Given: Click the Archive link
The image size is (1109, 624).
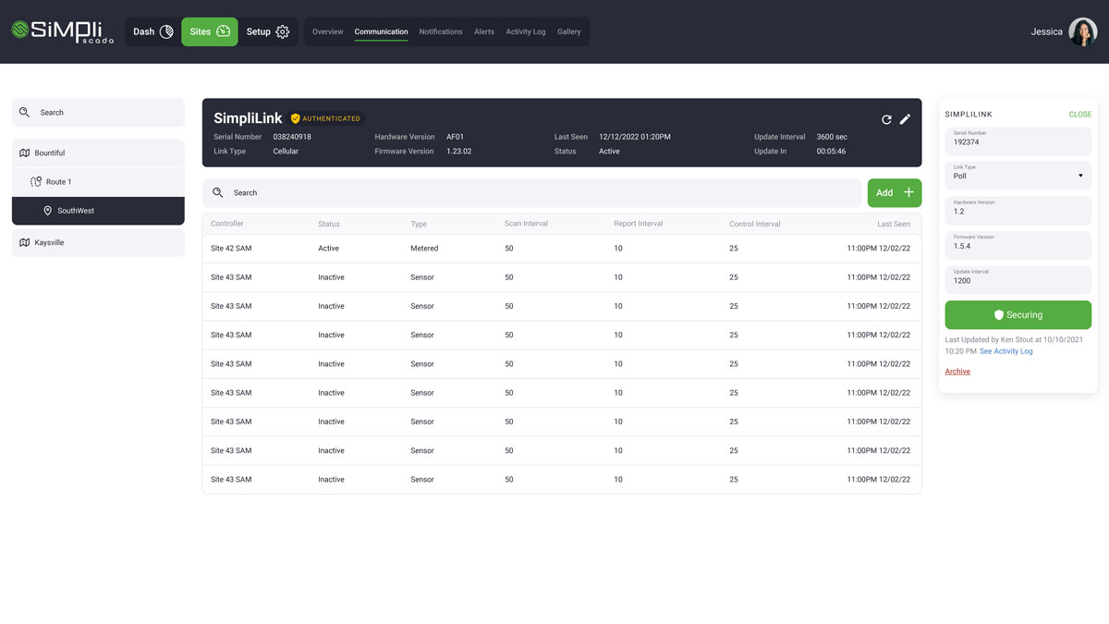Looking at the screenshot, I should [957, 372].
